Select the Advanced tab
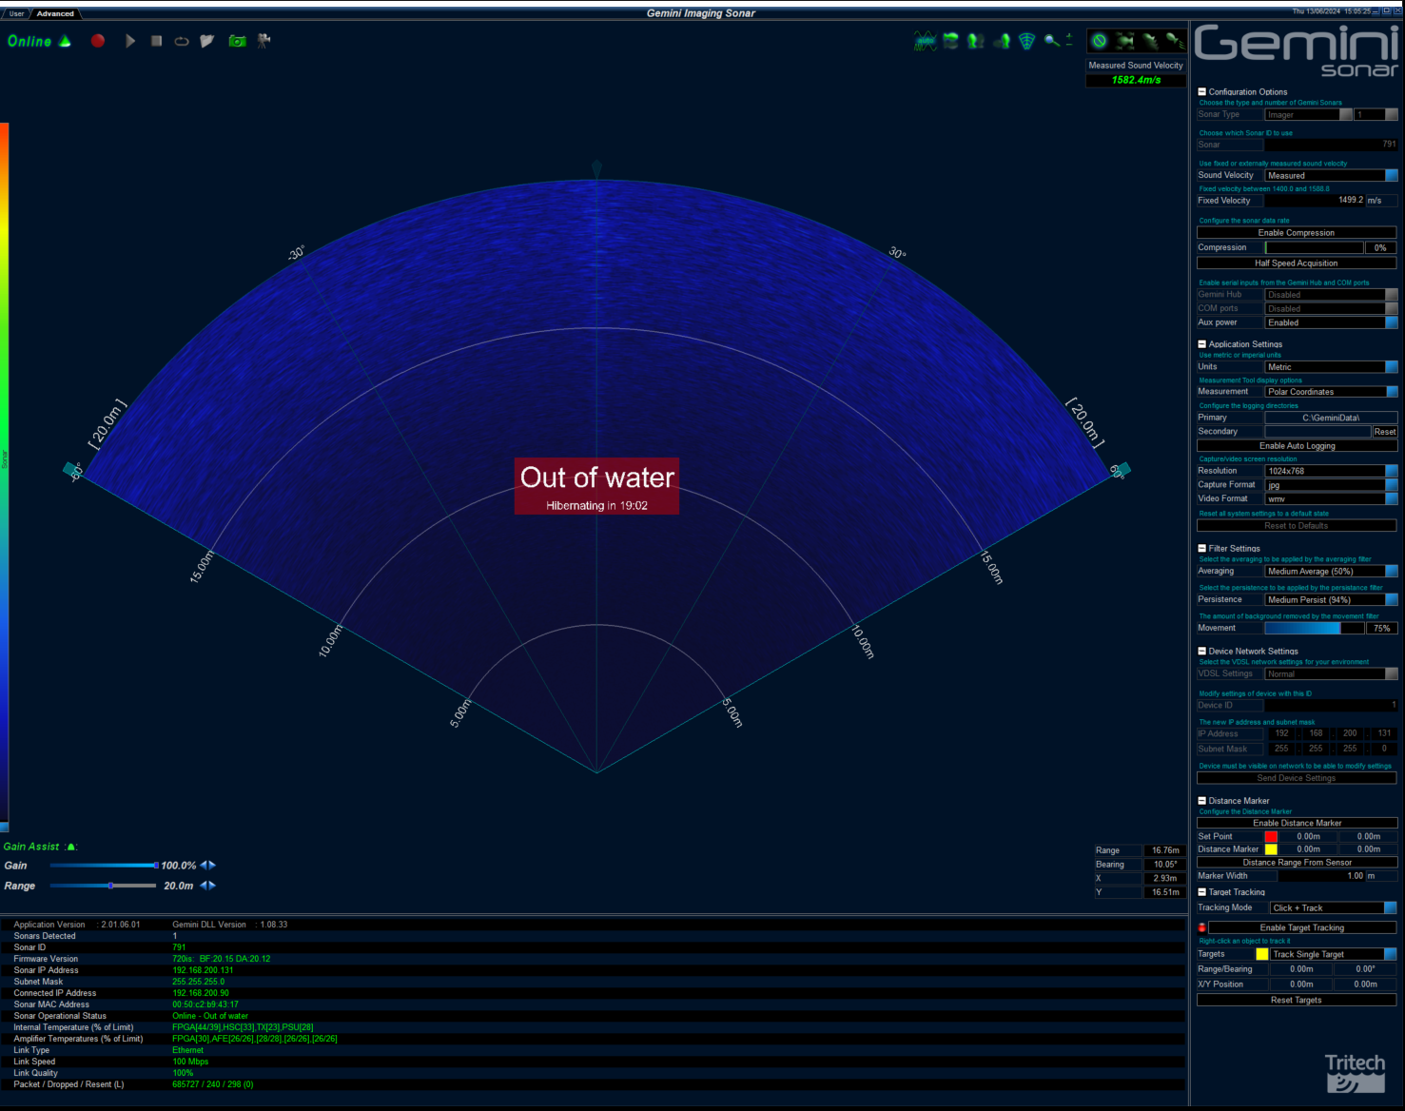Image resolution: width=1405 pixels, height=1111 pixels. point(55,14)
